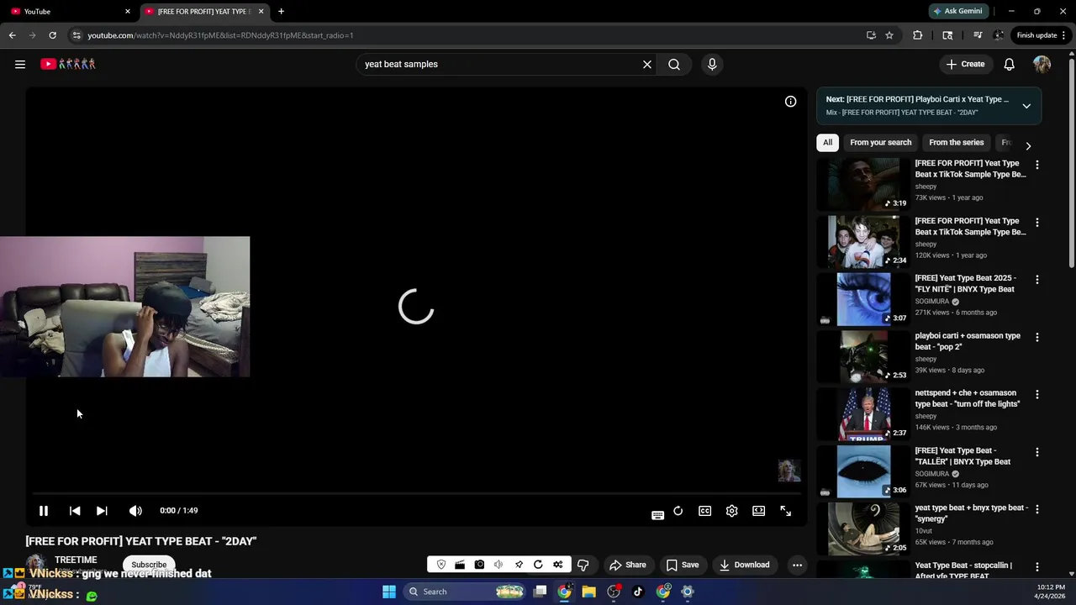Viewport: 1076px width, 605px height.
Task: Open FLY NITE eye thumbnail video
Action: click(862, 299)
